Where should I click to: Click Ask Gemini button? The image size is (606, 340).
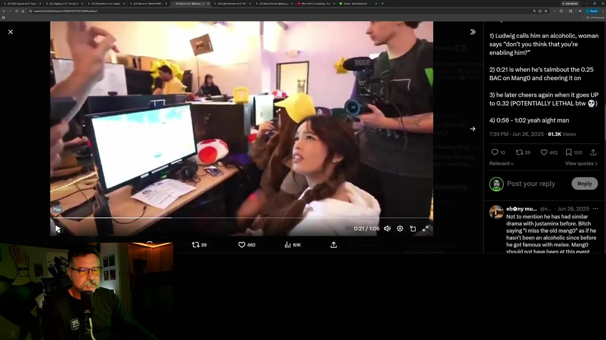tap(570, 3)
